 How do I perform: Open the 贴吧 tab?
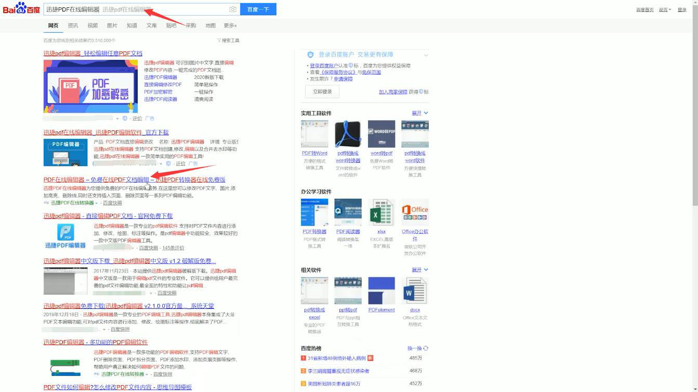pos(172,25)
